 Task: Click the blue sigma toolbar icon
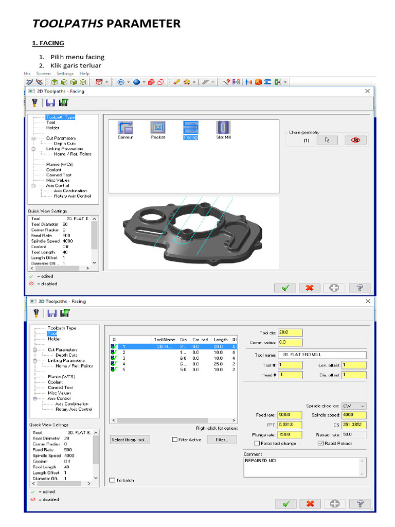[267, 82]
